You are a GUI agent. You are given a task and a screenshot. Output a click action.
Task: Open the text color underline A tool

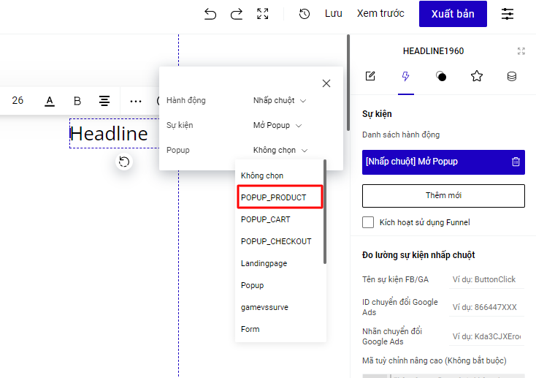click(x=50, y=101)
